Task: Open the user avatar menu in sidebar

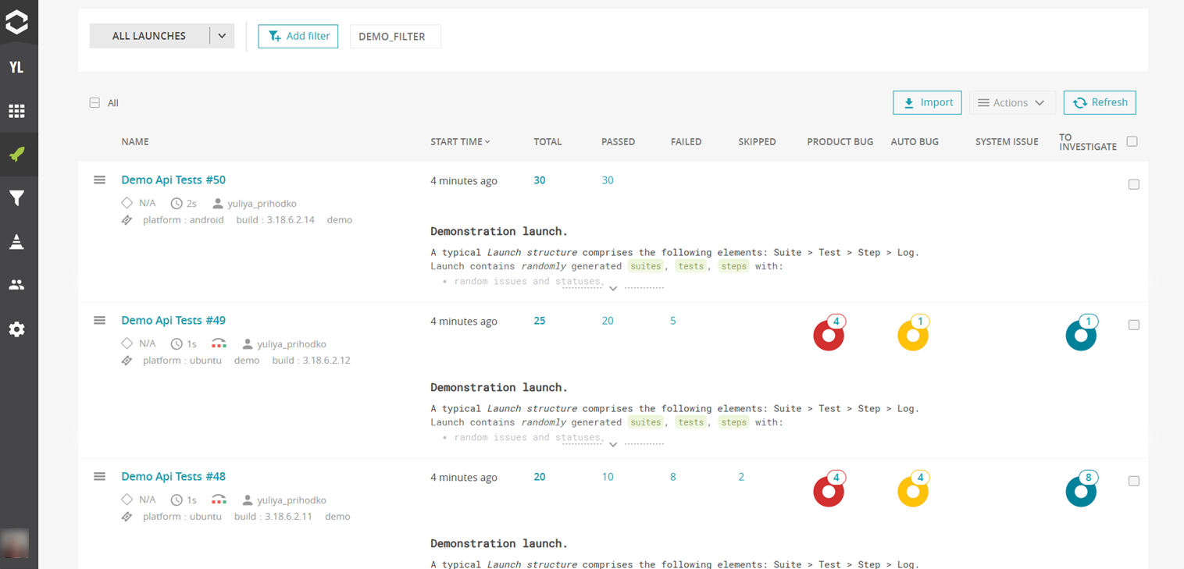Action: [x=16, y=543]
